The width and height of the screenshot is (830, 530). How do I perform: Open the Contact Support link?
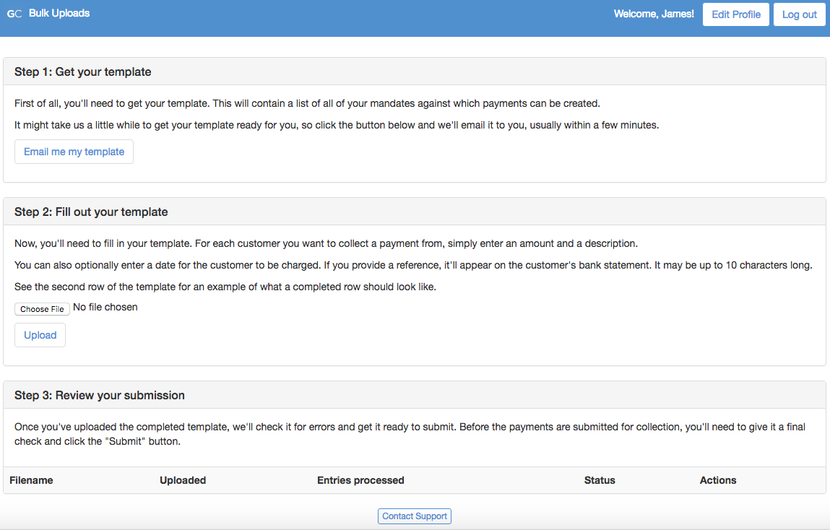click(415, 516)
